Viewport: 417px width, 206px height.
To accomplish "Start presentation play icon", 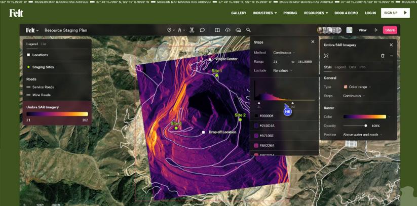I will (376, 30).
